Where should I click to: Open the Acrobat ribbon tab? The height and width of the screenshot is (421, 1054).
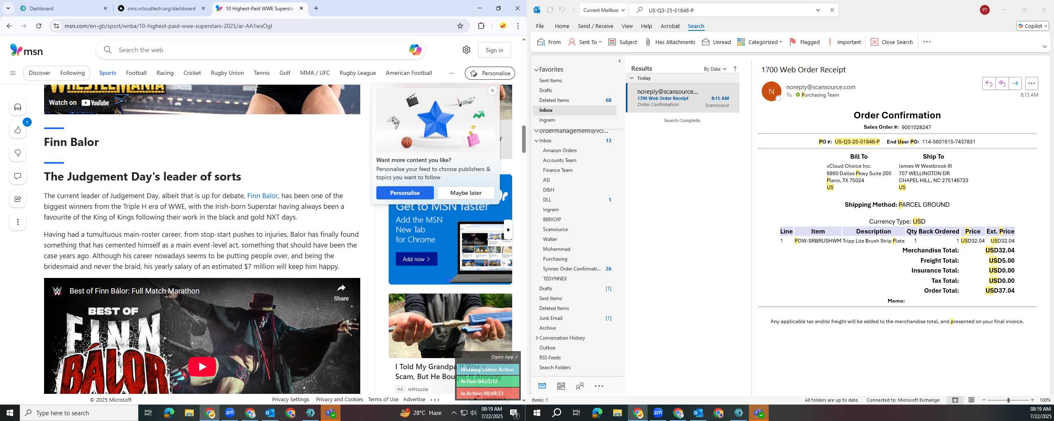click(x=670, y=26)
